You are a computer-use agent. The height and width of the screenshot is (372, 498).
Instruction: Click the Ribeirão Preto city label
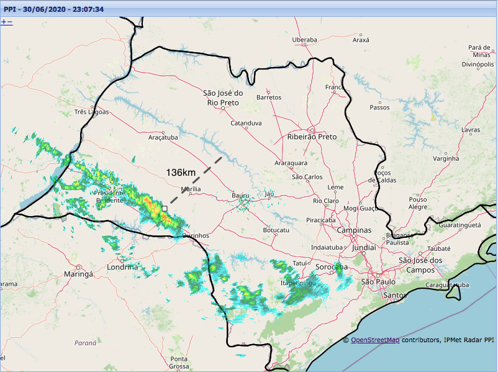(x=312, y=136)
